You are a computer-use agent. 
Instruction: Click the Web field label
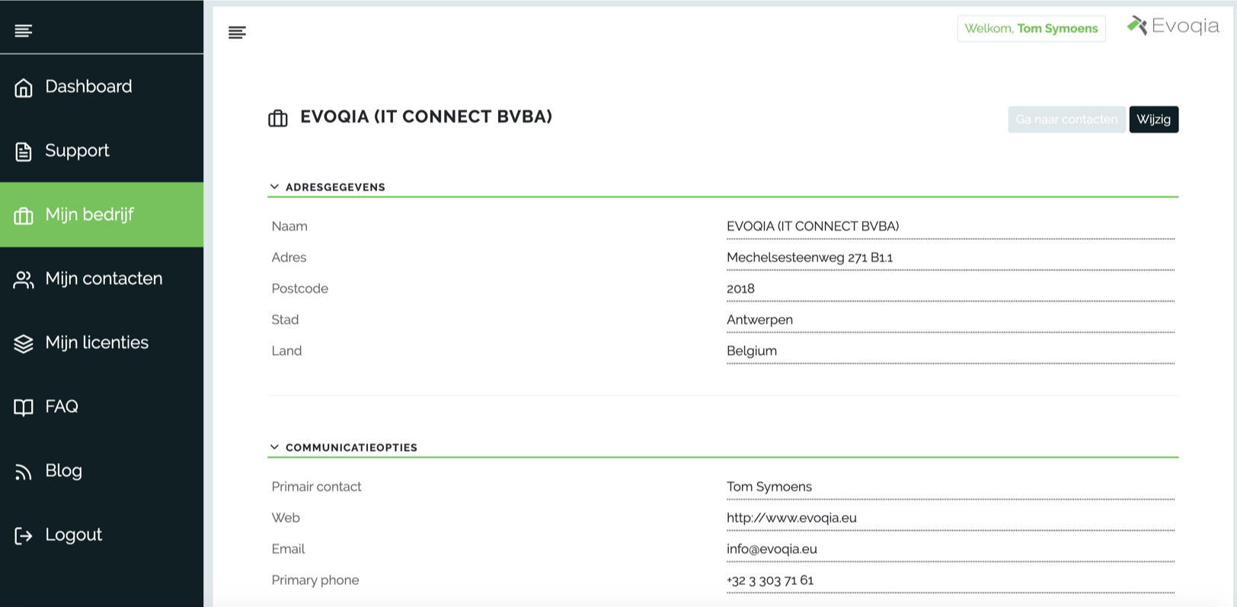coord(286,518)
